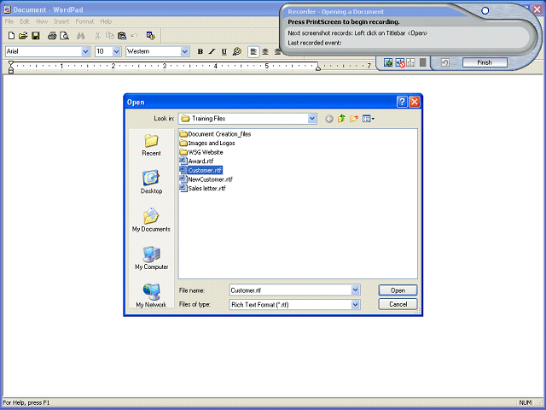The height and width of the screenshot is (410, 546).
Task: Click the Find binoculars icon
Action: click(81, 36)
